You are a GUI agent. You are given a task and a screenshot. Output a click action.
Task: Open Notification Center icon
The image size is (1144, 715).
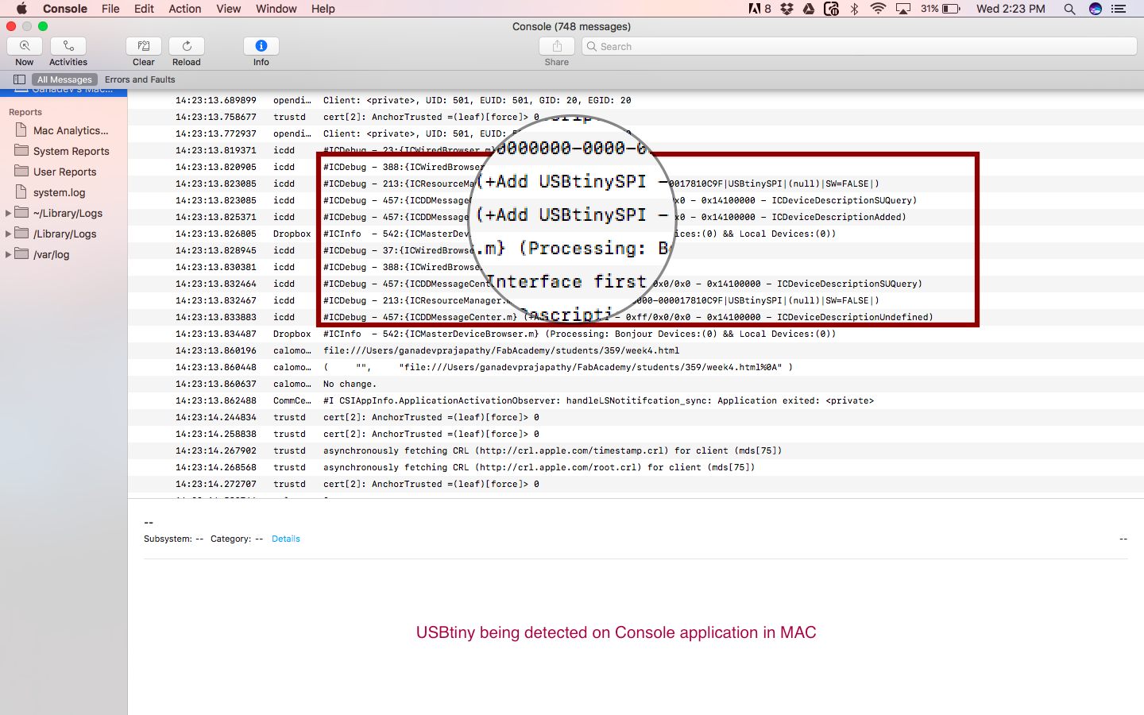(x=1119, y=9)
